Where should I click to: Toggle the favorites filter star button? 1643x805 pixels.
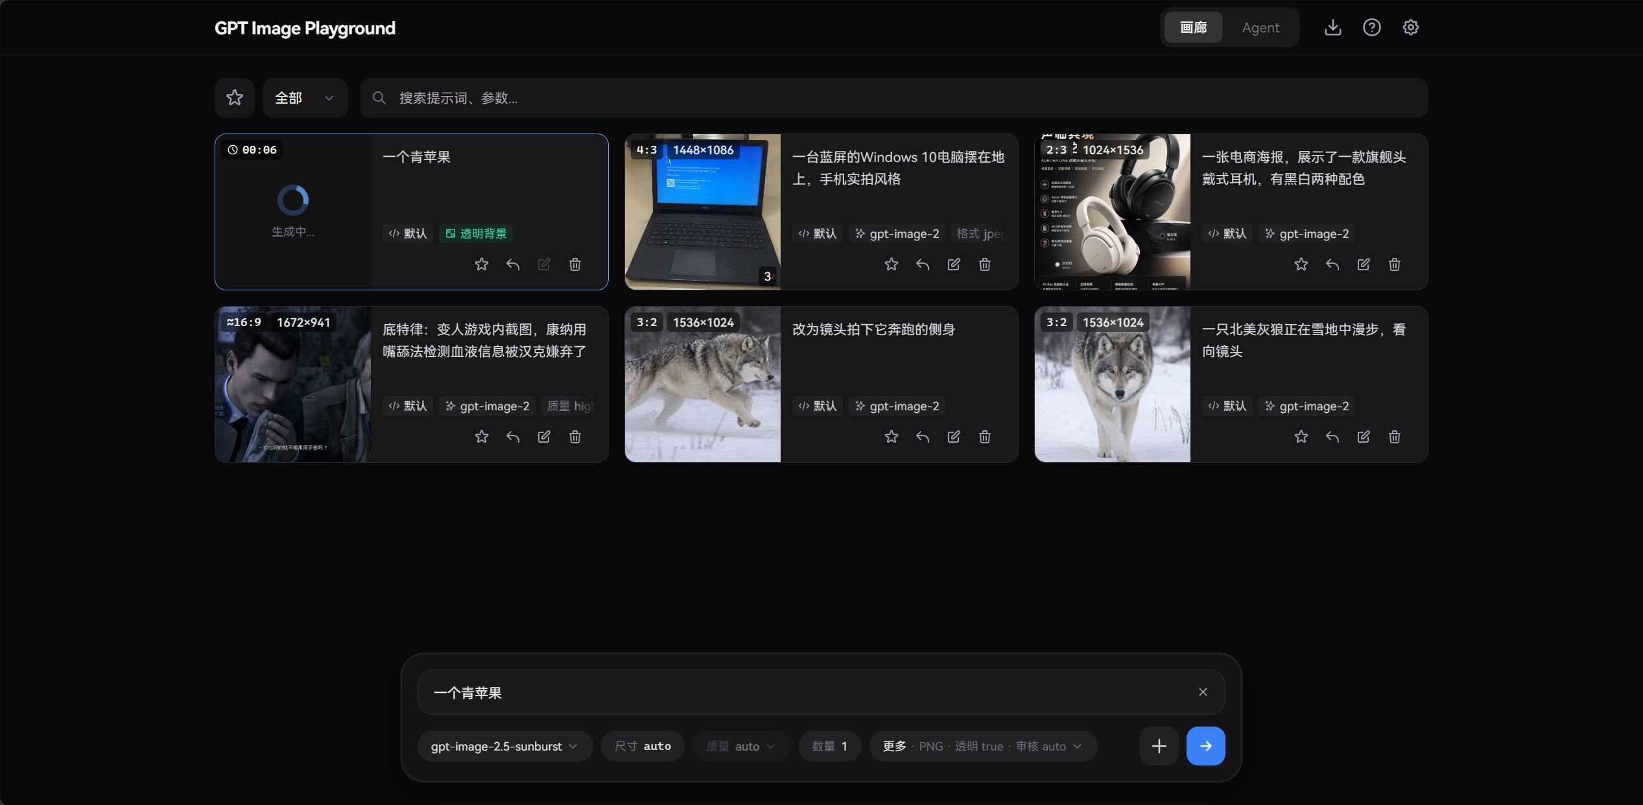point(234,98)
